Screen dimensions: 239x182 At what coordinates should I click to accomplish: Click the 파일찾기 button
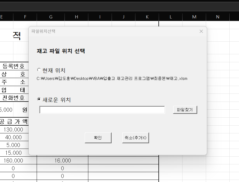coord(185,110)
